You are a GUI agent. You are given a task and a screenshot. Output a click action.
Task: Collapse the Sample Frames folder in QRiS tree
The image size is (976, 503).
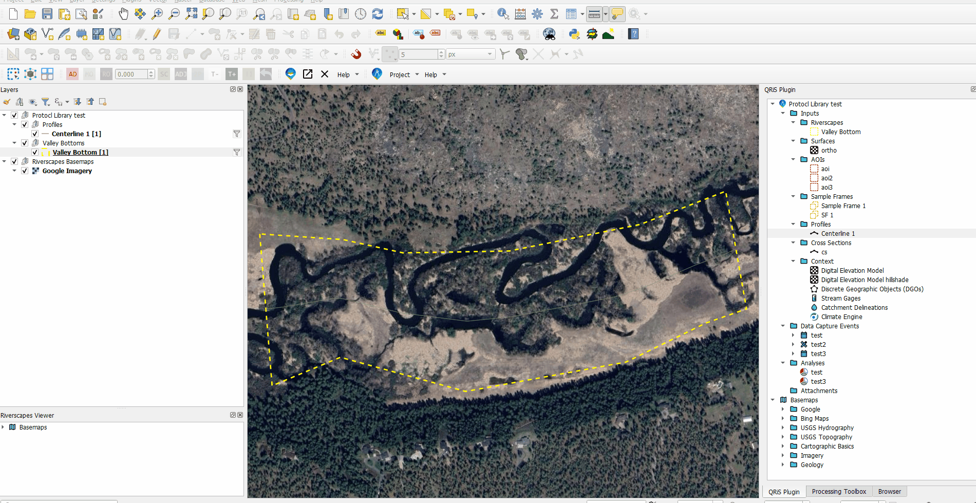coord(793,196)
